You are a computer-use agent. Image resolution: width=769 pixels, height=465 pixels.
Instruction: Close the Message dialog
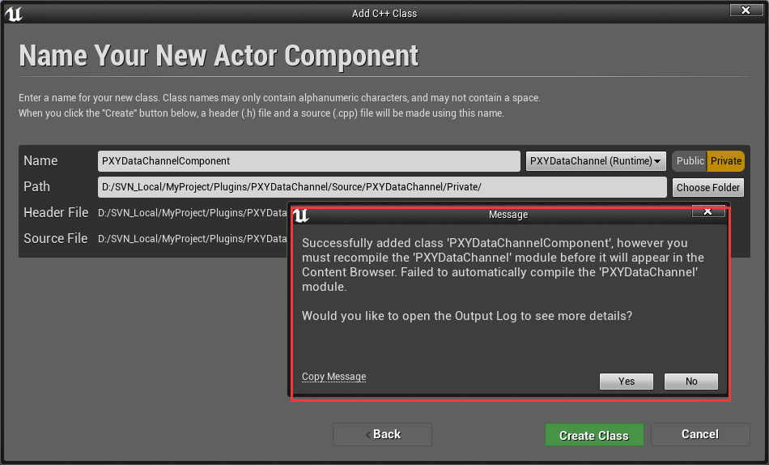pos(707,211)
